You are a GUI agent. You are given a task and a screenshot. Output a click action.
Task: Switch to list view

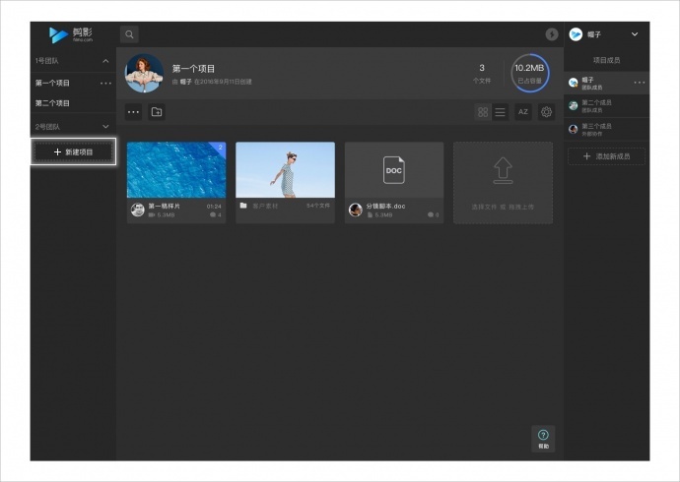(500, 112)
